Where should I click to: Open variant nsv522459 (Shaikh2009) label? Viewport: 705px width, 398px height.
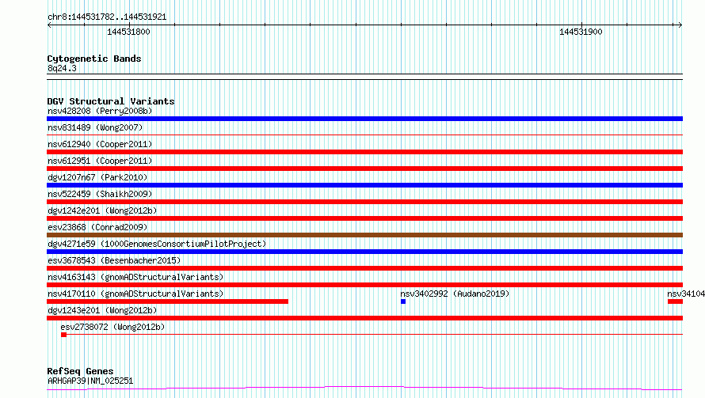point(100,194)
